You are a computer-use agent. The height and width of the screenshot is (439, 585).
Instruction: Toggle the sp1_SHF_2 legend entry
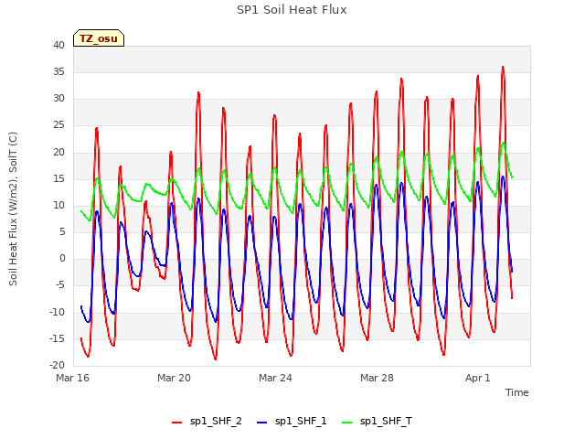(x=207, y=422)
